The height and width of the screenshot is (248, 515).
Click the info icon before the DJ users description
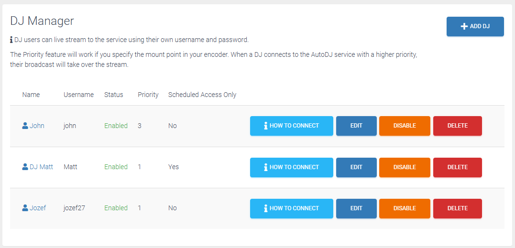(x=12, y=40)
